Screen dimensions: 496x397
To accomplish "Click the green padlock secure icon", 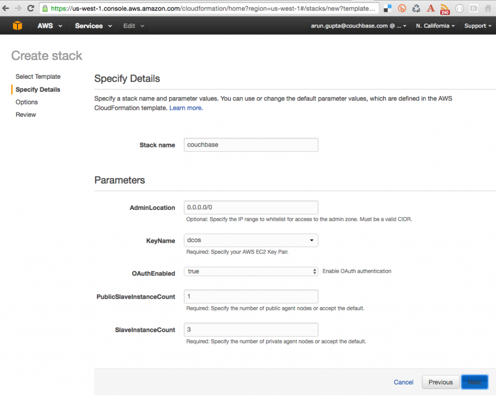I will [x=45, y=9].
